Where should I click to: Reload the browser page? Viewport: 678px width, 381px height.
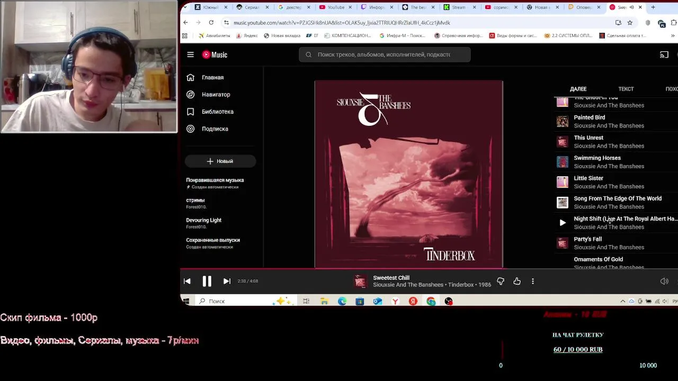click(x=211, y=23)
